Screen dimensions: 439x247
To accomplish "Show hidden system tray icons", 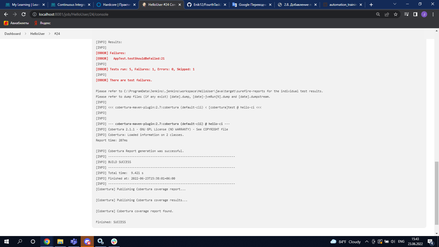I will click(367, 242).
